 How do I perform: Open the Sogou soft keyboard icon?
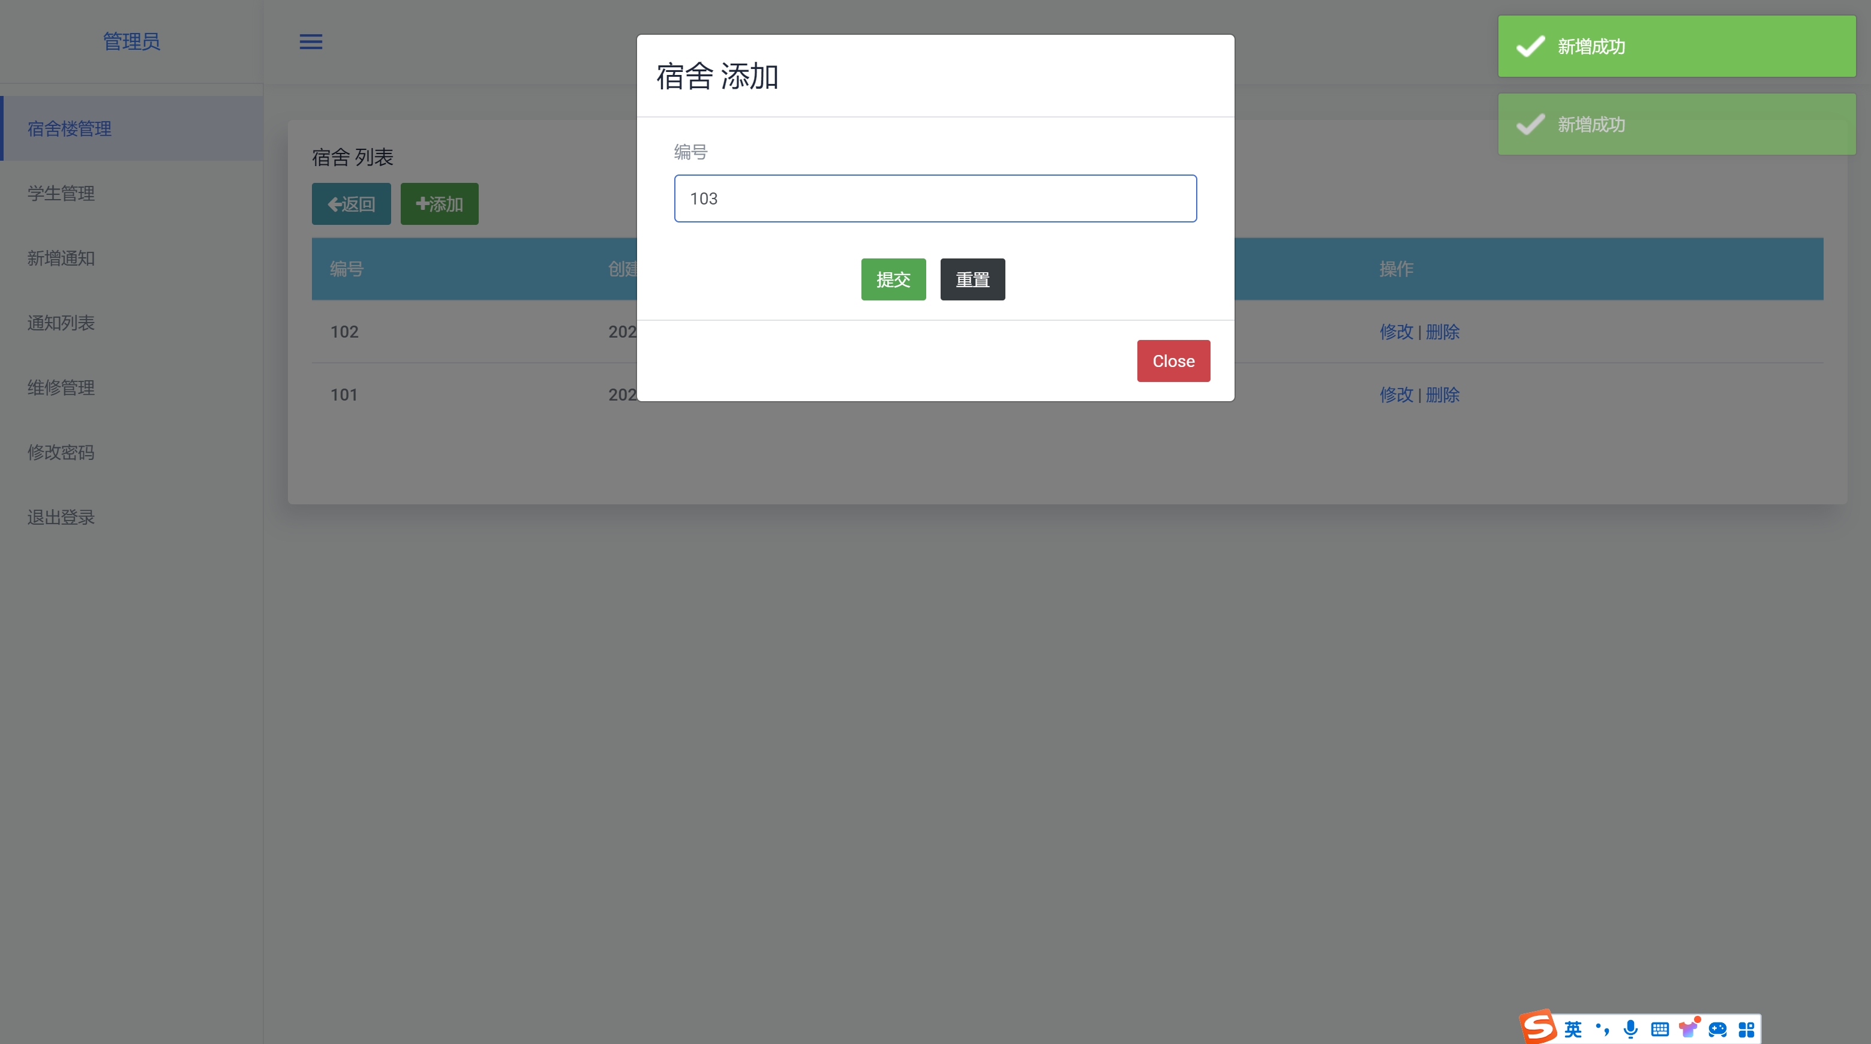[x=1660, y=1029]
